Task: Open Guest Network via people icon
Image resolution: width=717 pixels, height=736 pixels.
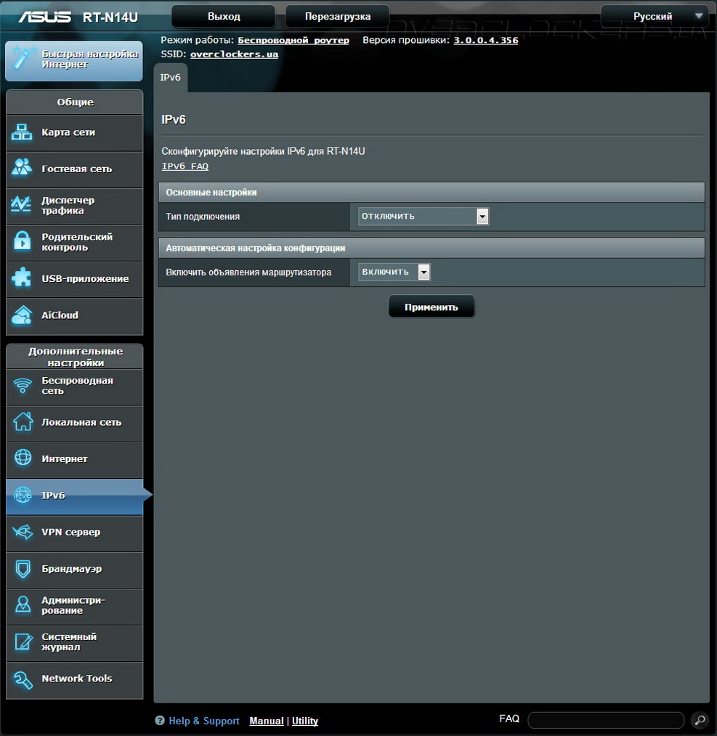Action: (x=23, y=168)
